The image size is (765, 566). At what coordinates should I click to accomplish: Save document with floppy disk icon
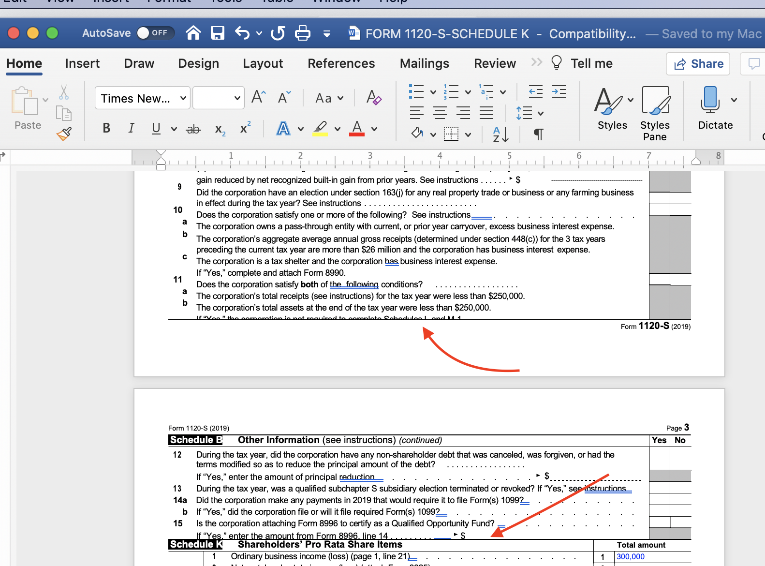point(218,33)
